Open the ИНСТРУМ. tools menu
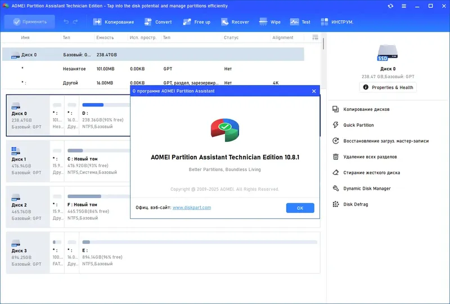This screenshot has height=304, width=450. [x=337, y=22]
